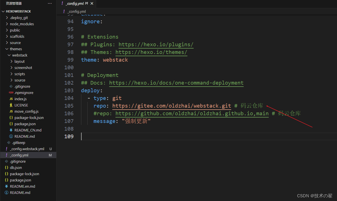The width and height of the screenshot is (337, 201).
Task: Follow the gitee.com webstack.git repo link
Action: [171, 106]
